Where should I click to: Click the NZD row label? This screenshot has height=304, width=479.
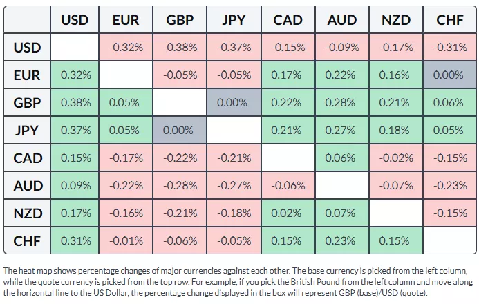tap(28, 213)
